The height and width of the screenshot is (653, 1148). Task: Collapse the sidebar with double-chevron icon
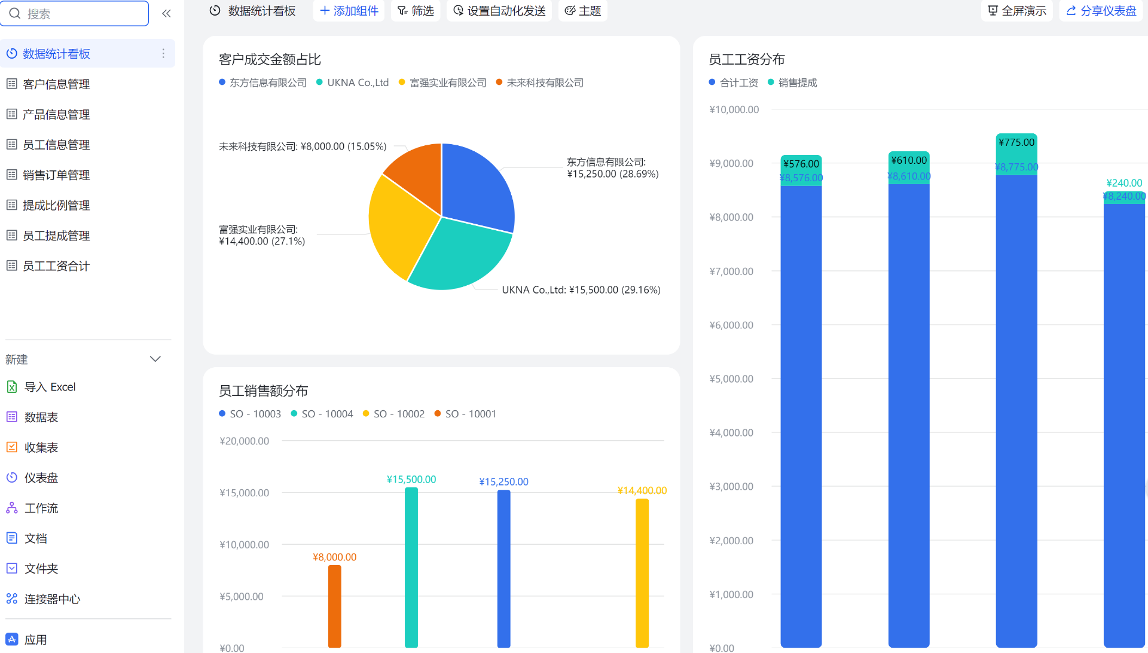[166, 13]
